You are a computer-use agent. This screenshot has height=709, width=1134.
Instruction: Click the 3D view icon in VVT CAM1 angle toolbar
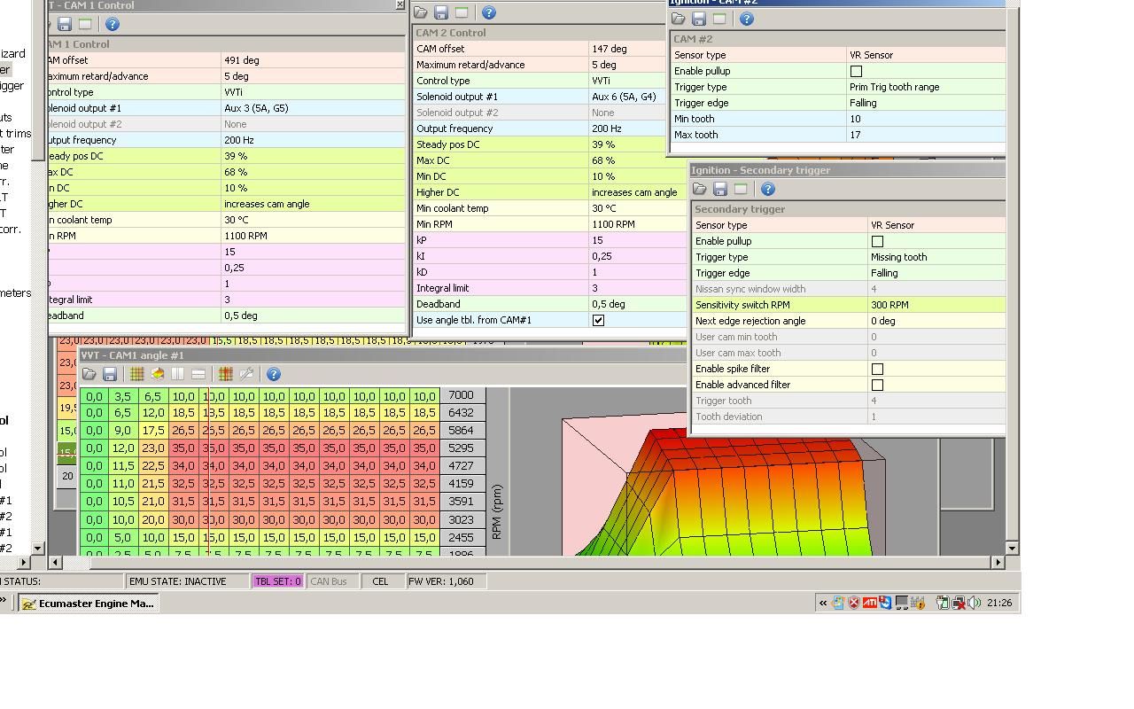(x=158, y=375)
